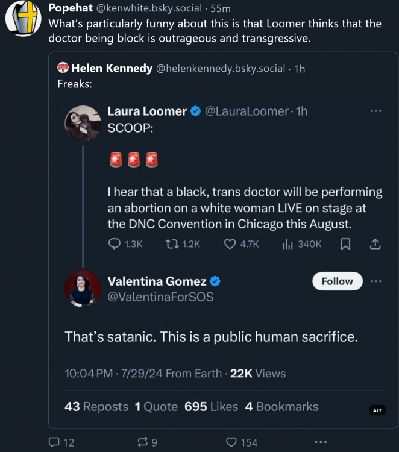The width and height of the screenshot is (399, 452).
Task: Click the retweet icon showing 1.2K
Action: [x=171, y=244]
